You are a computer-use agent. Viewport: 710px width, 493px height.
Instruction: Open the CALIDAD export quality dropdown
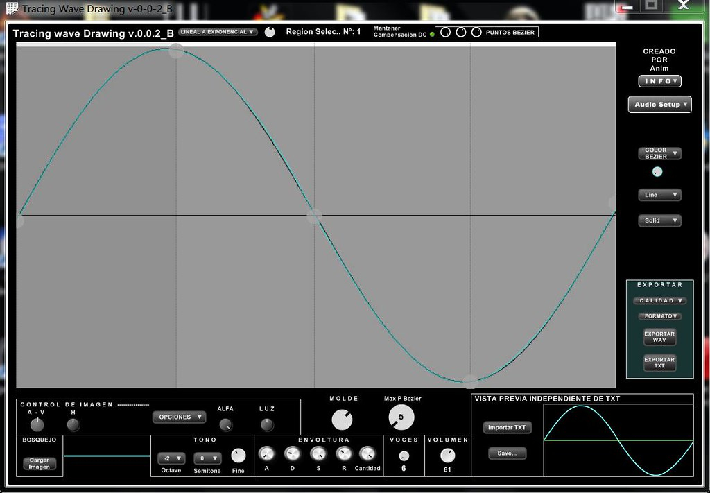pos(659,301)
